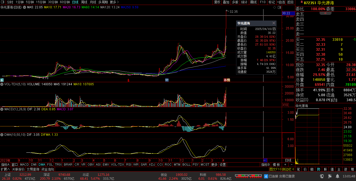Viewport: 356px width, 181px height.
Task: Click the blue 4 connection status badge
Action: click(x=266, y=176)
